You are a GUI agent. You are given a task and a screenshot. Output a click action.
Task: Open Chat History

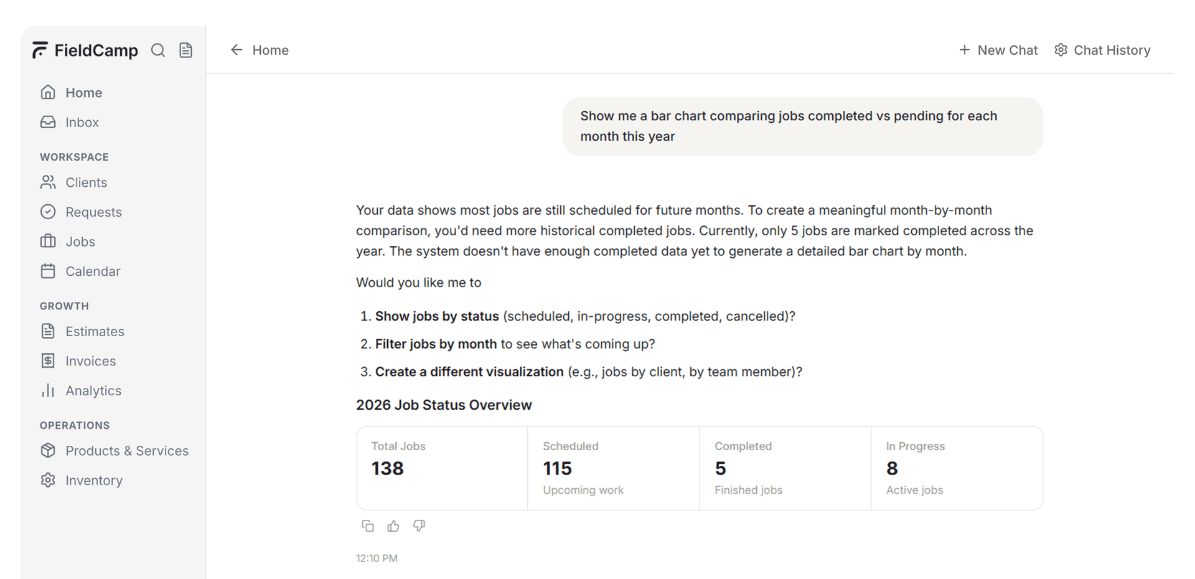(x=1102, y=50)
